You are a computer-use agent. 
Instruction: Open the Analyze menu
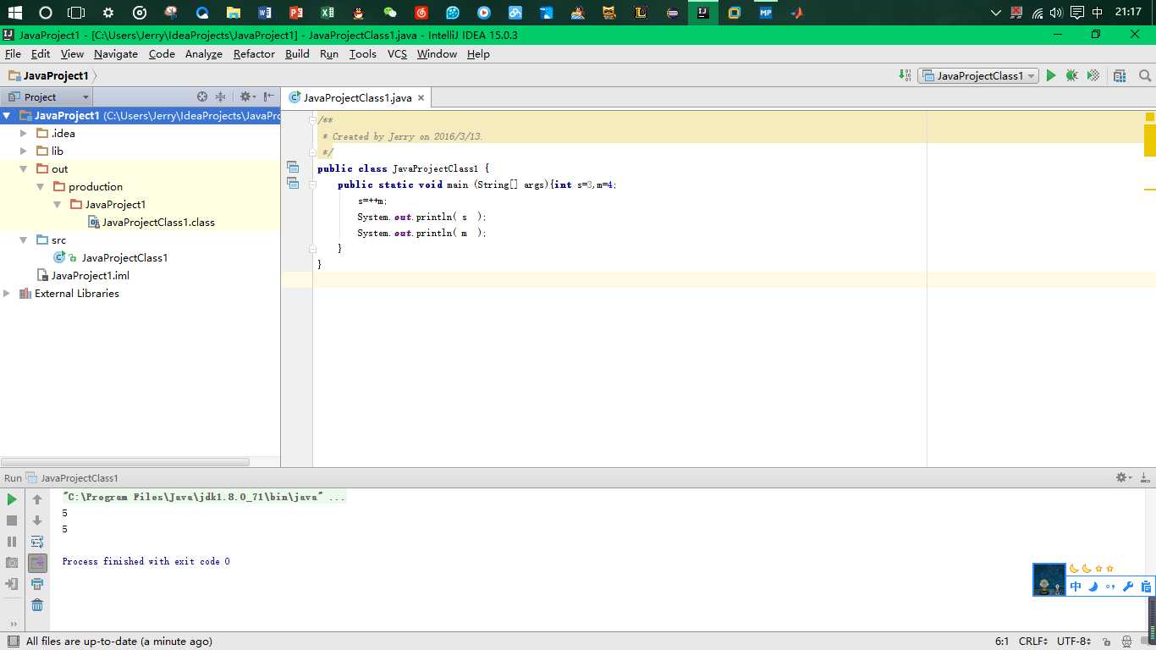[204, 53]
